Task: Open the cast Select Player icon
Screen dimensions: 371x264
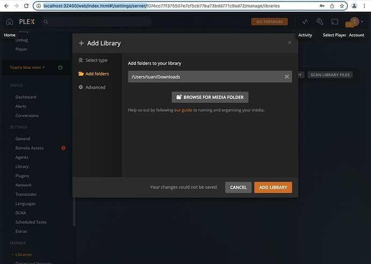Action: tap(334, 21)
